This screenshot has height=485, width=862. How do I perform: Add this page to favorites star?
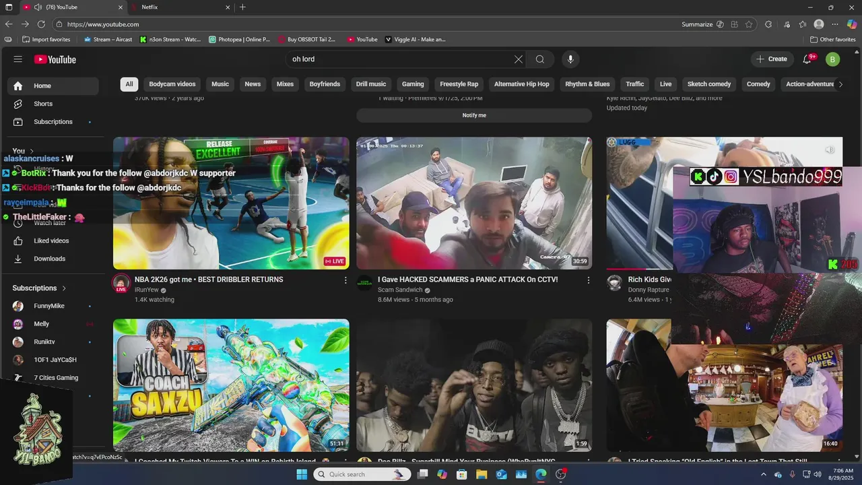pyautogui.click(x=749, y=24)
